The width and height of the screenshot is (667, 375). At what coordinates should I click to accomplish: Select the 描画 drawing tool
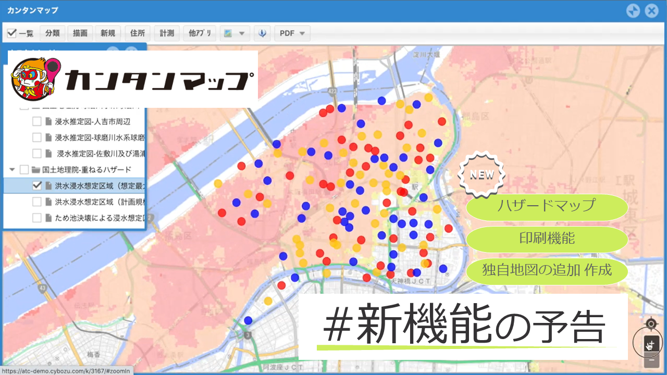pyautogui.click(x=80, y=33)
